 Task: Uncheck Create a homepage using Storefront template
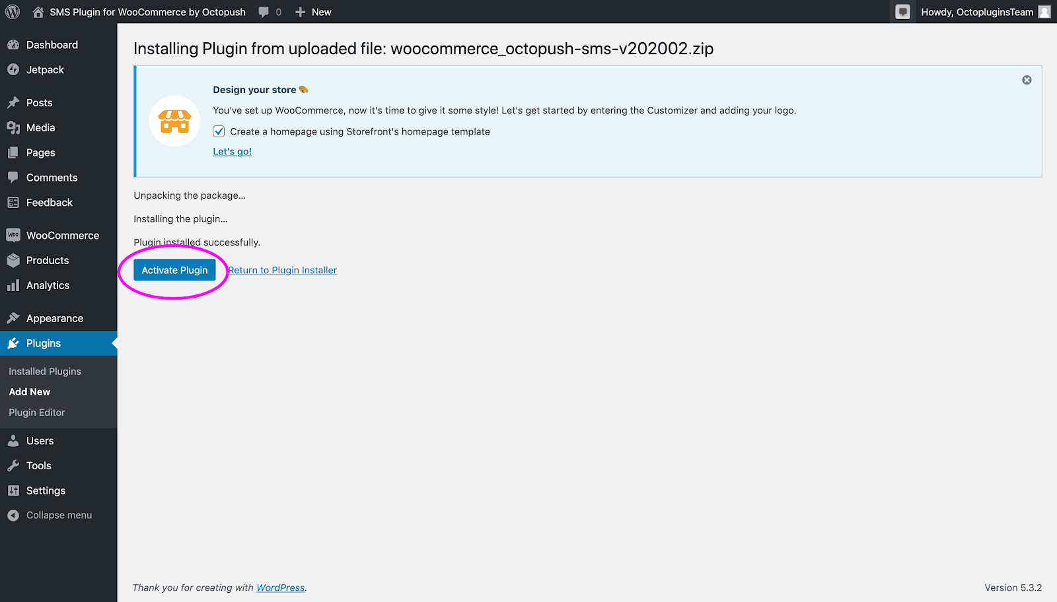219,131
